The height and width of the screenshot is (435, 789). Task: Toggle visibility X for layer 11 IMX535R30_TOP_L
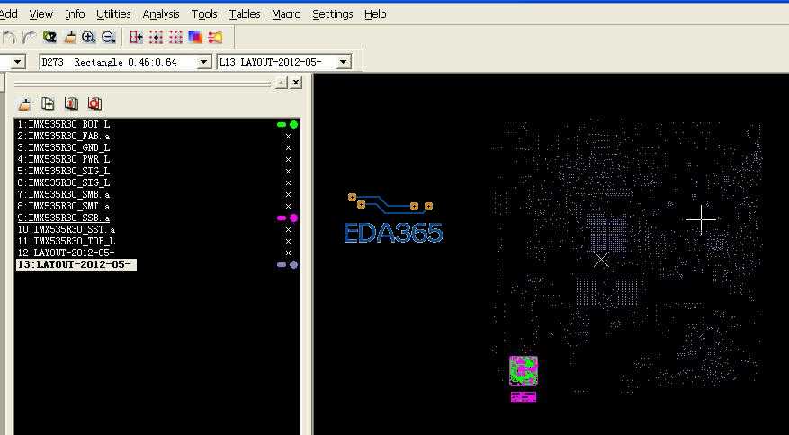click(x=288, y=242)
